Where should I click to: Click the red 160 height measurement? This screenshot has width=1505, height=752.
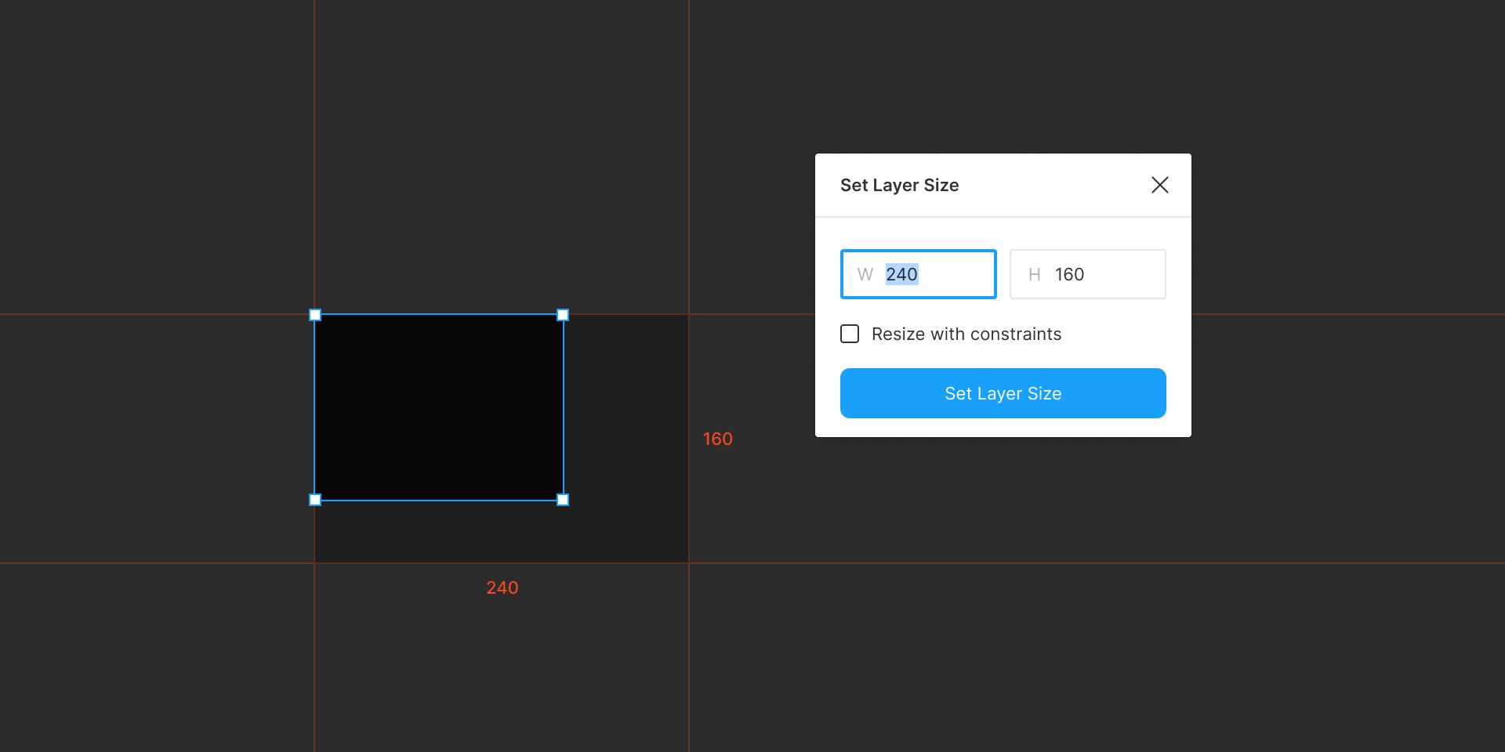(x=717, y=439)
